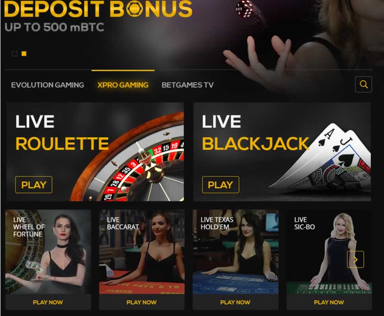Open the search magnifier icon
Viewport: 384px width, 316px height.
(363, 85)
